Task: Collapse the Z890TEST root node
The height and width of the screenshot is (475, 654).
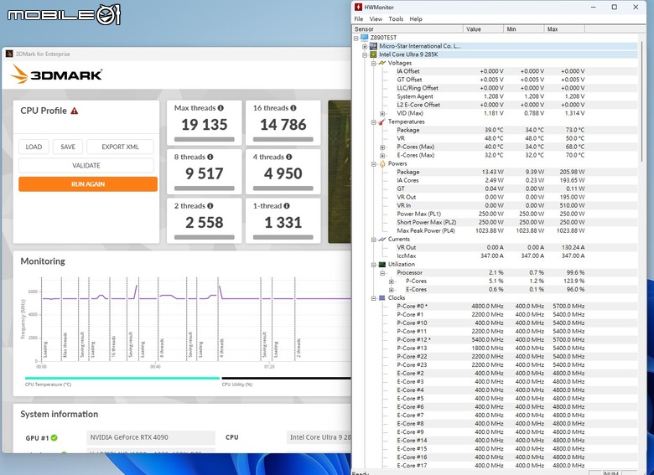Action: (x=356, y=38)
